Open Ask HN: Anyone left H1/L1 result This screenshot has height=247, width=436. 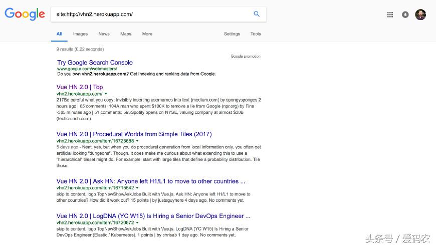151,181
